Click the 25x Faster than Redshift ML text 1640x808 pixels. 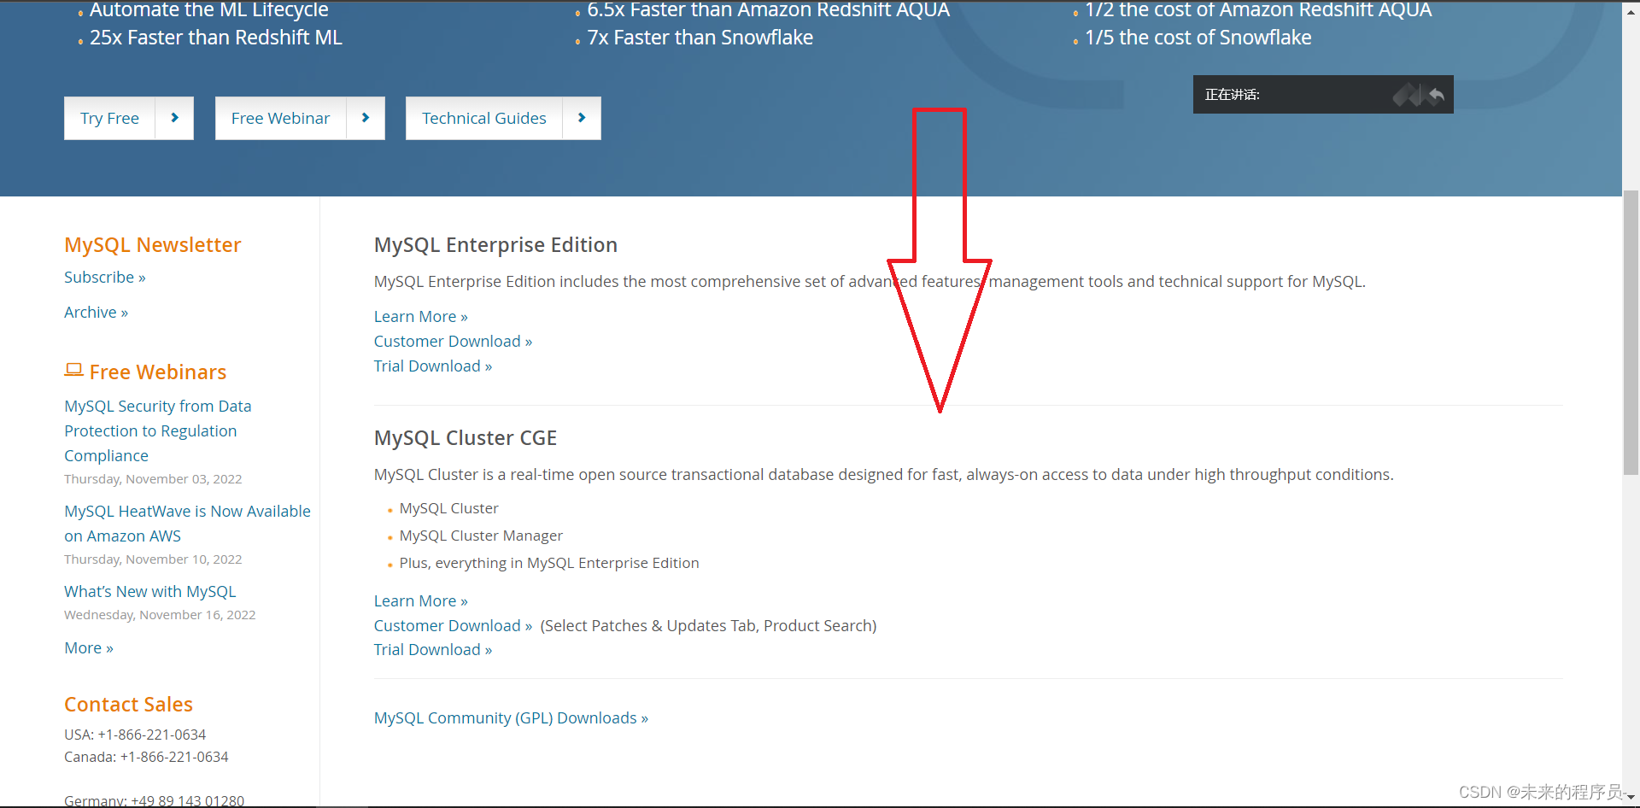pos(216,38)
